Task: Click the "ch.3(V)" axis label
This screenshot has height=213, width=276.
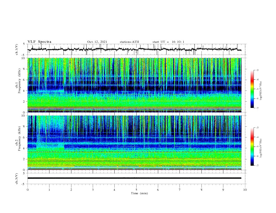Action: pos(17,179)
